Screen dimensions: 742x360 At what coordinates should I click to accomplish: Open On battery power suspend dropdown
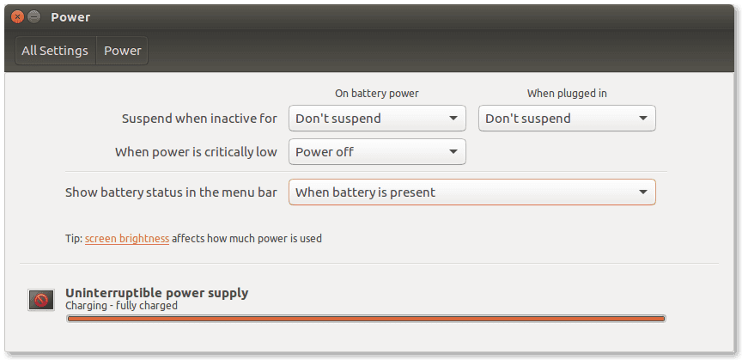coord(377,119)
